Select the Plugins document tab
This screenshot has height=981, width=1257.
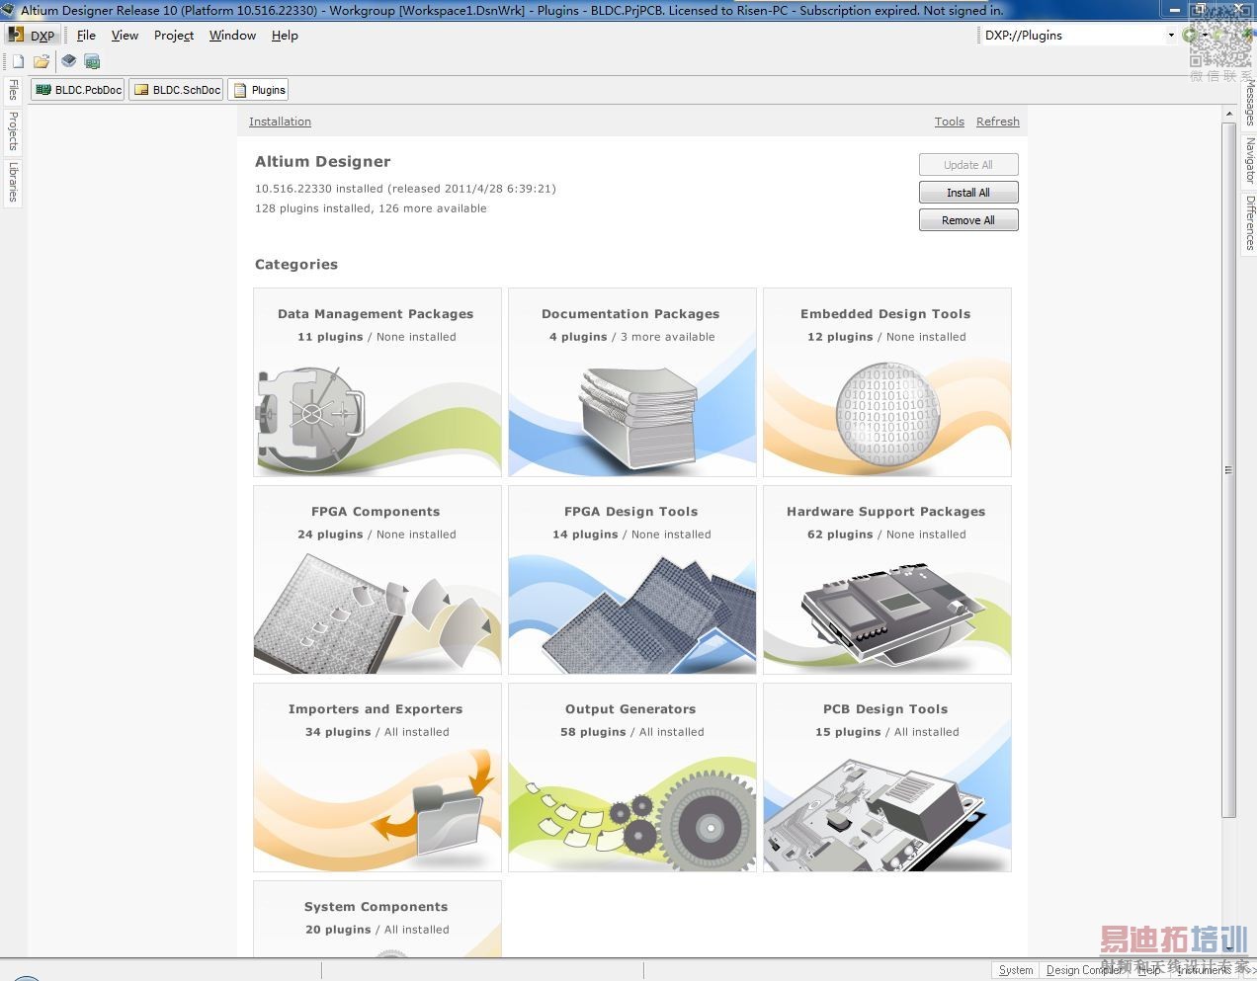[x=258, y=90]
